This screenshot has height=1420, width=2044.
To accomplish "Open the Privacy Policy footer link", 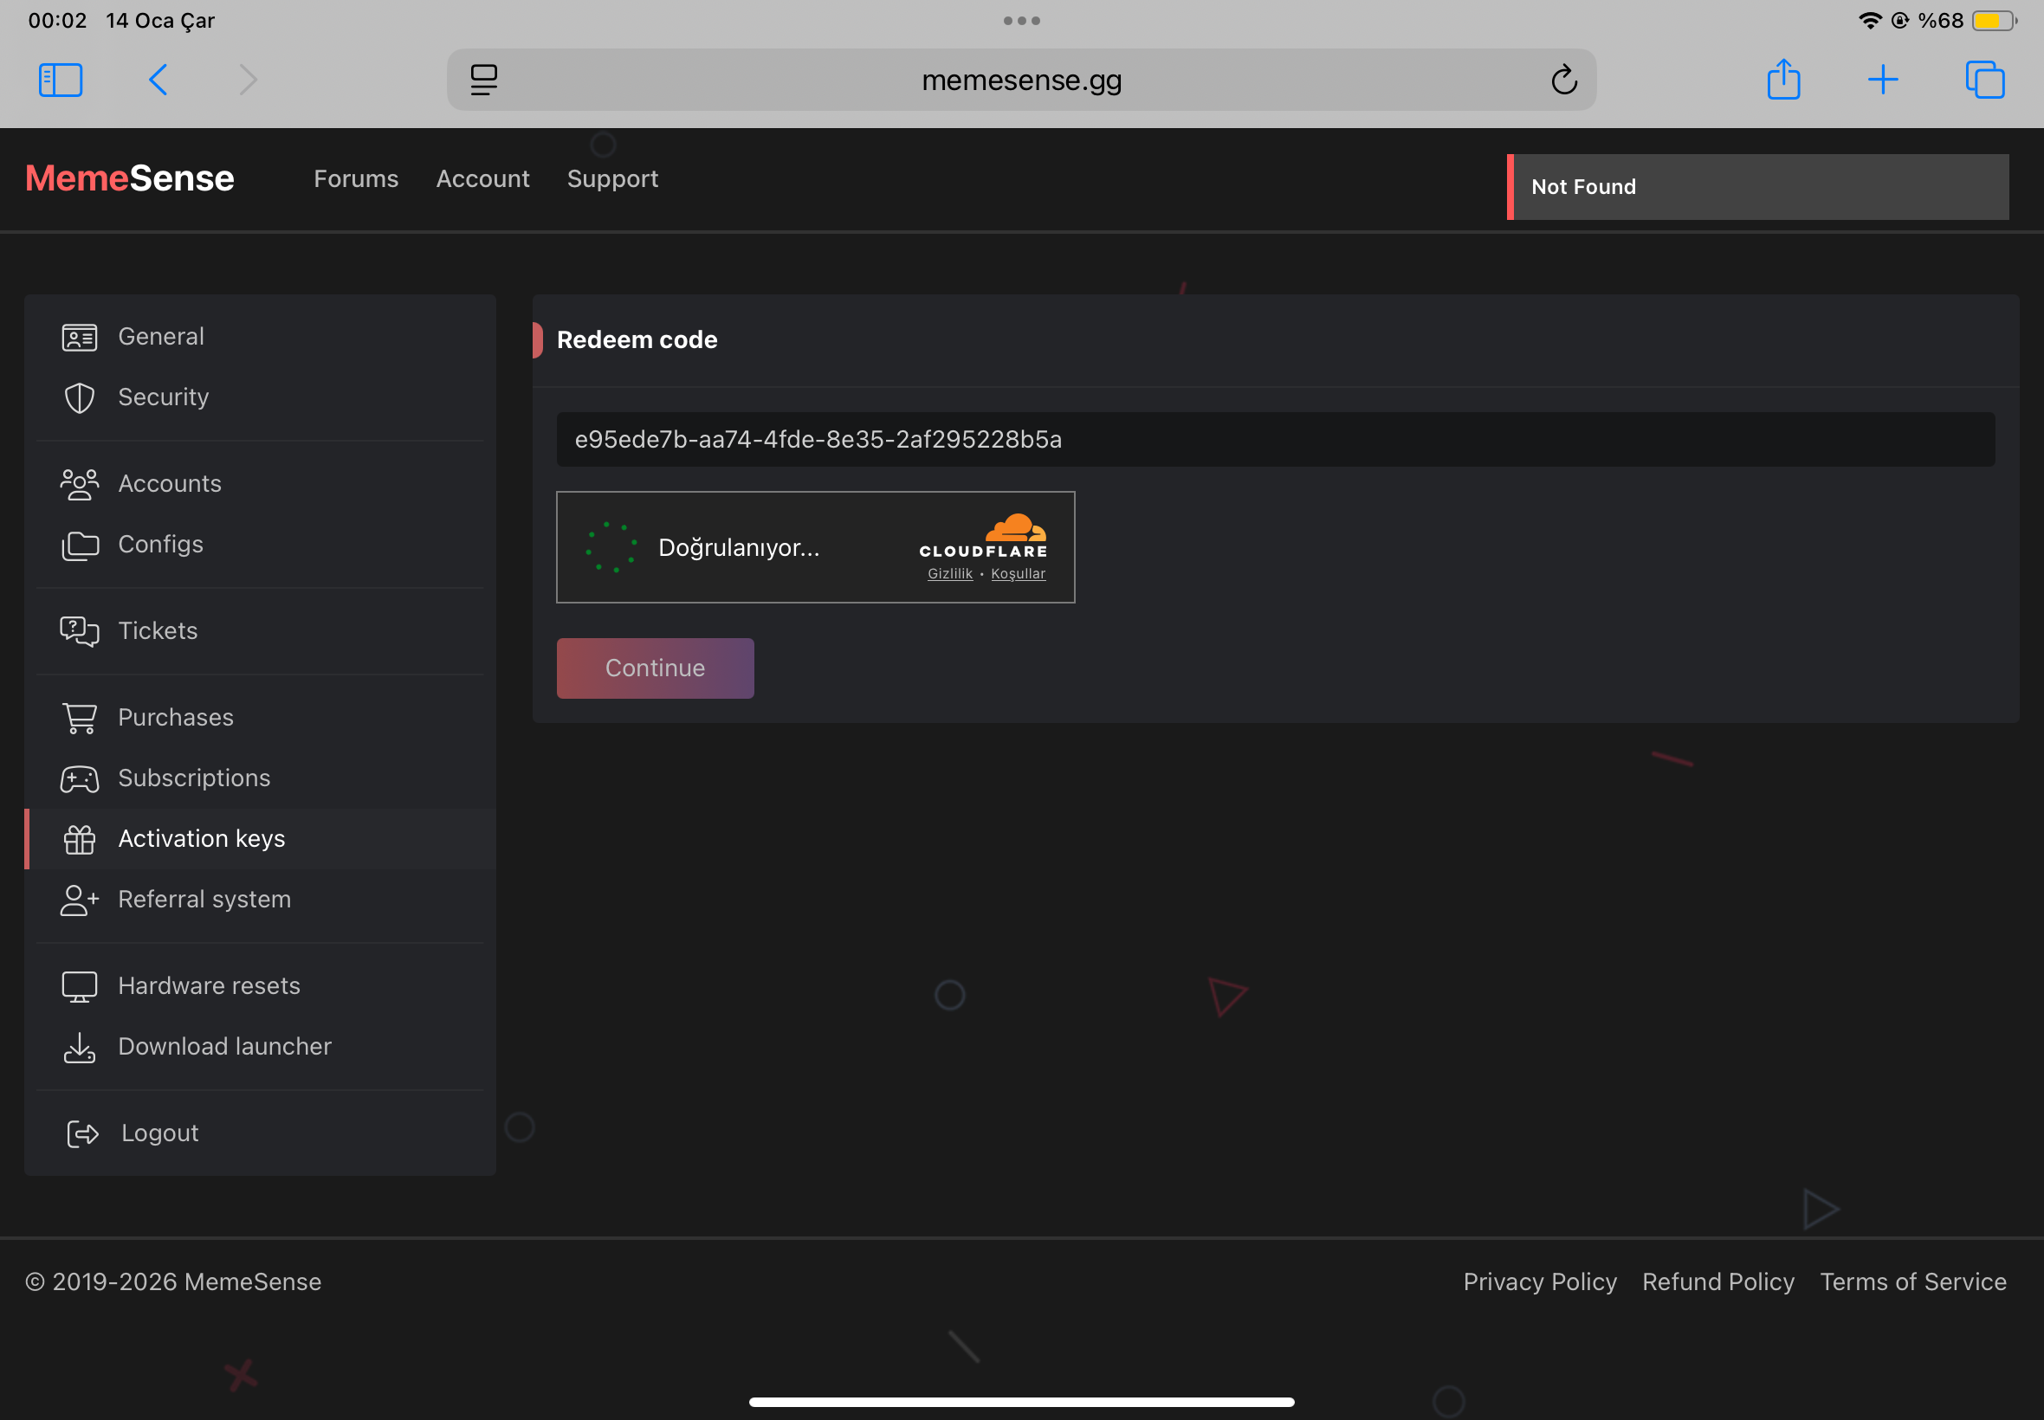I will point(1539,1281).
